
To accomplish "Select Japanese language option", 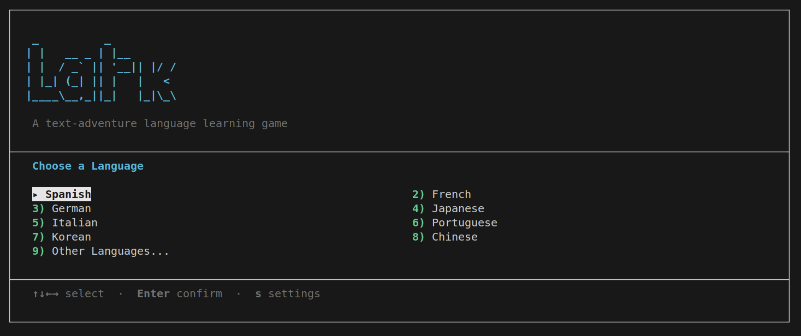I will 458,208.
